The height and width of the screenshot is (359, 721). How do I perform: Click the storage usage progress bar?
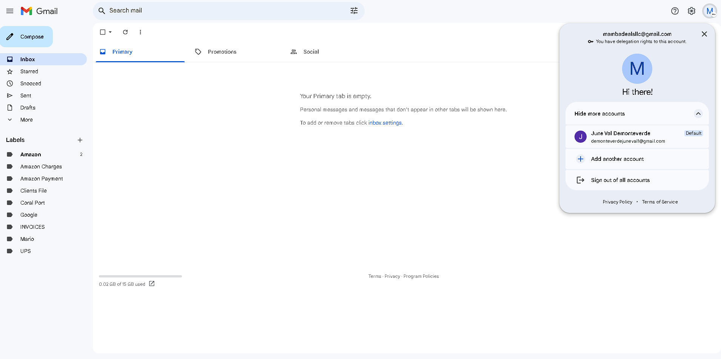click(140, 276)
